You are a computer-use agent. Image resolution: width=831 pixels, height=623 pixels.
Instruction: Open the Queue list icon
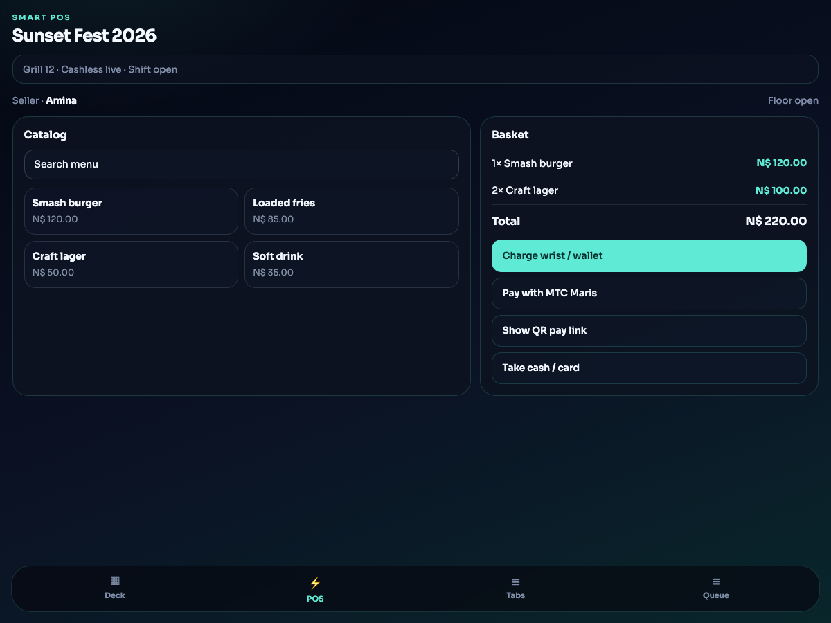pyautogui.click(x=716, y=582)
